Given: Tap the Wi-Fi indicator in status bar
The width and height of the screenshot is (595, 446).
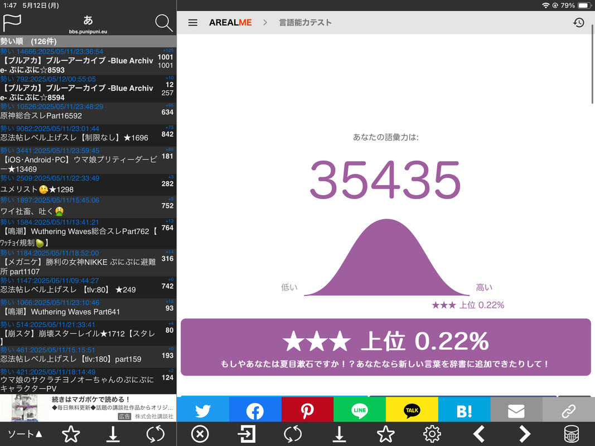Looking at the screenshot, I should click(x=545, y=6).
